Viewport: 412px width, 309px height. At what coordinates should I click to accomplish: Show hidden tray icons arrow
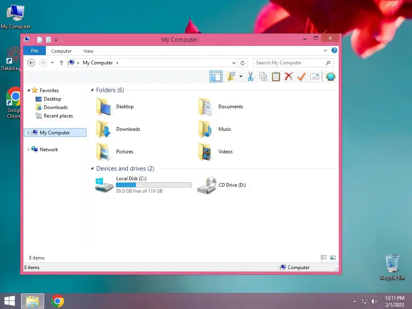(355, 301)
